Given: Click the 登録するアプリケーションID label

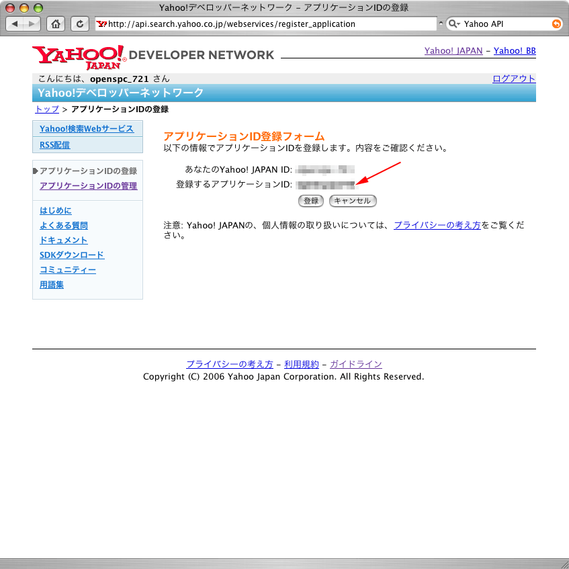Looking at the screenshot, I should tap(234, 184).
